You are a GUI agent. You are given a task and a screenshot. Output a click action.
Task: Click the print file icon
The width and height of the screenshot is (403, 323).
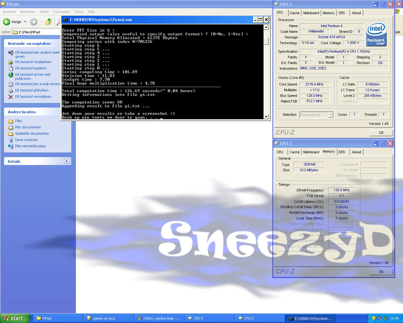coord(11,91)
